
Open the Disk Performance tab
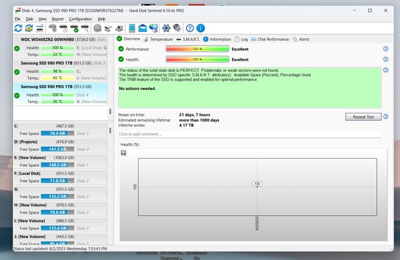point(273,39)
